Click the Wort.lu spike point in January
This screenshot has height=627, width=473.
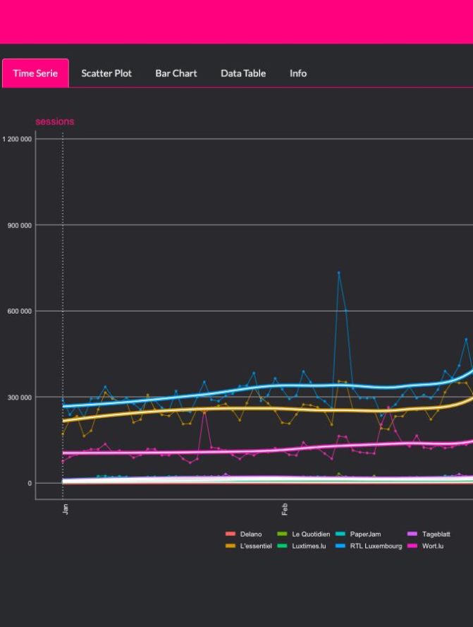tap(204, 412)
